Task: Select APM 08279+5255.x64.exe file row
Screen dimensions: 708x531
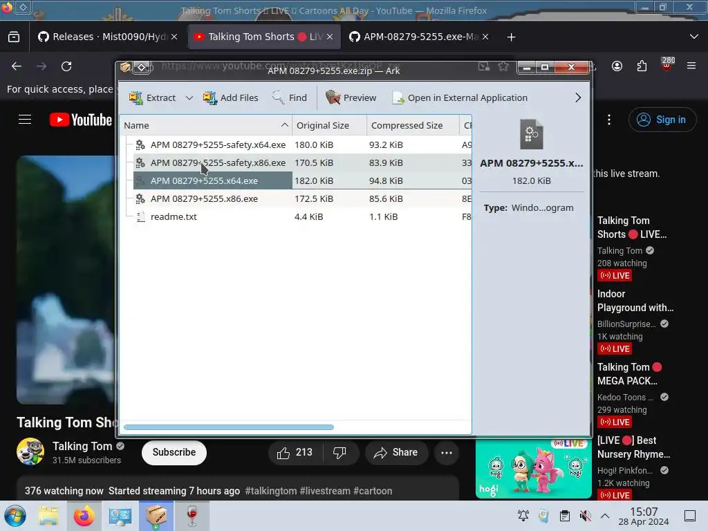Action: [303, 180]
